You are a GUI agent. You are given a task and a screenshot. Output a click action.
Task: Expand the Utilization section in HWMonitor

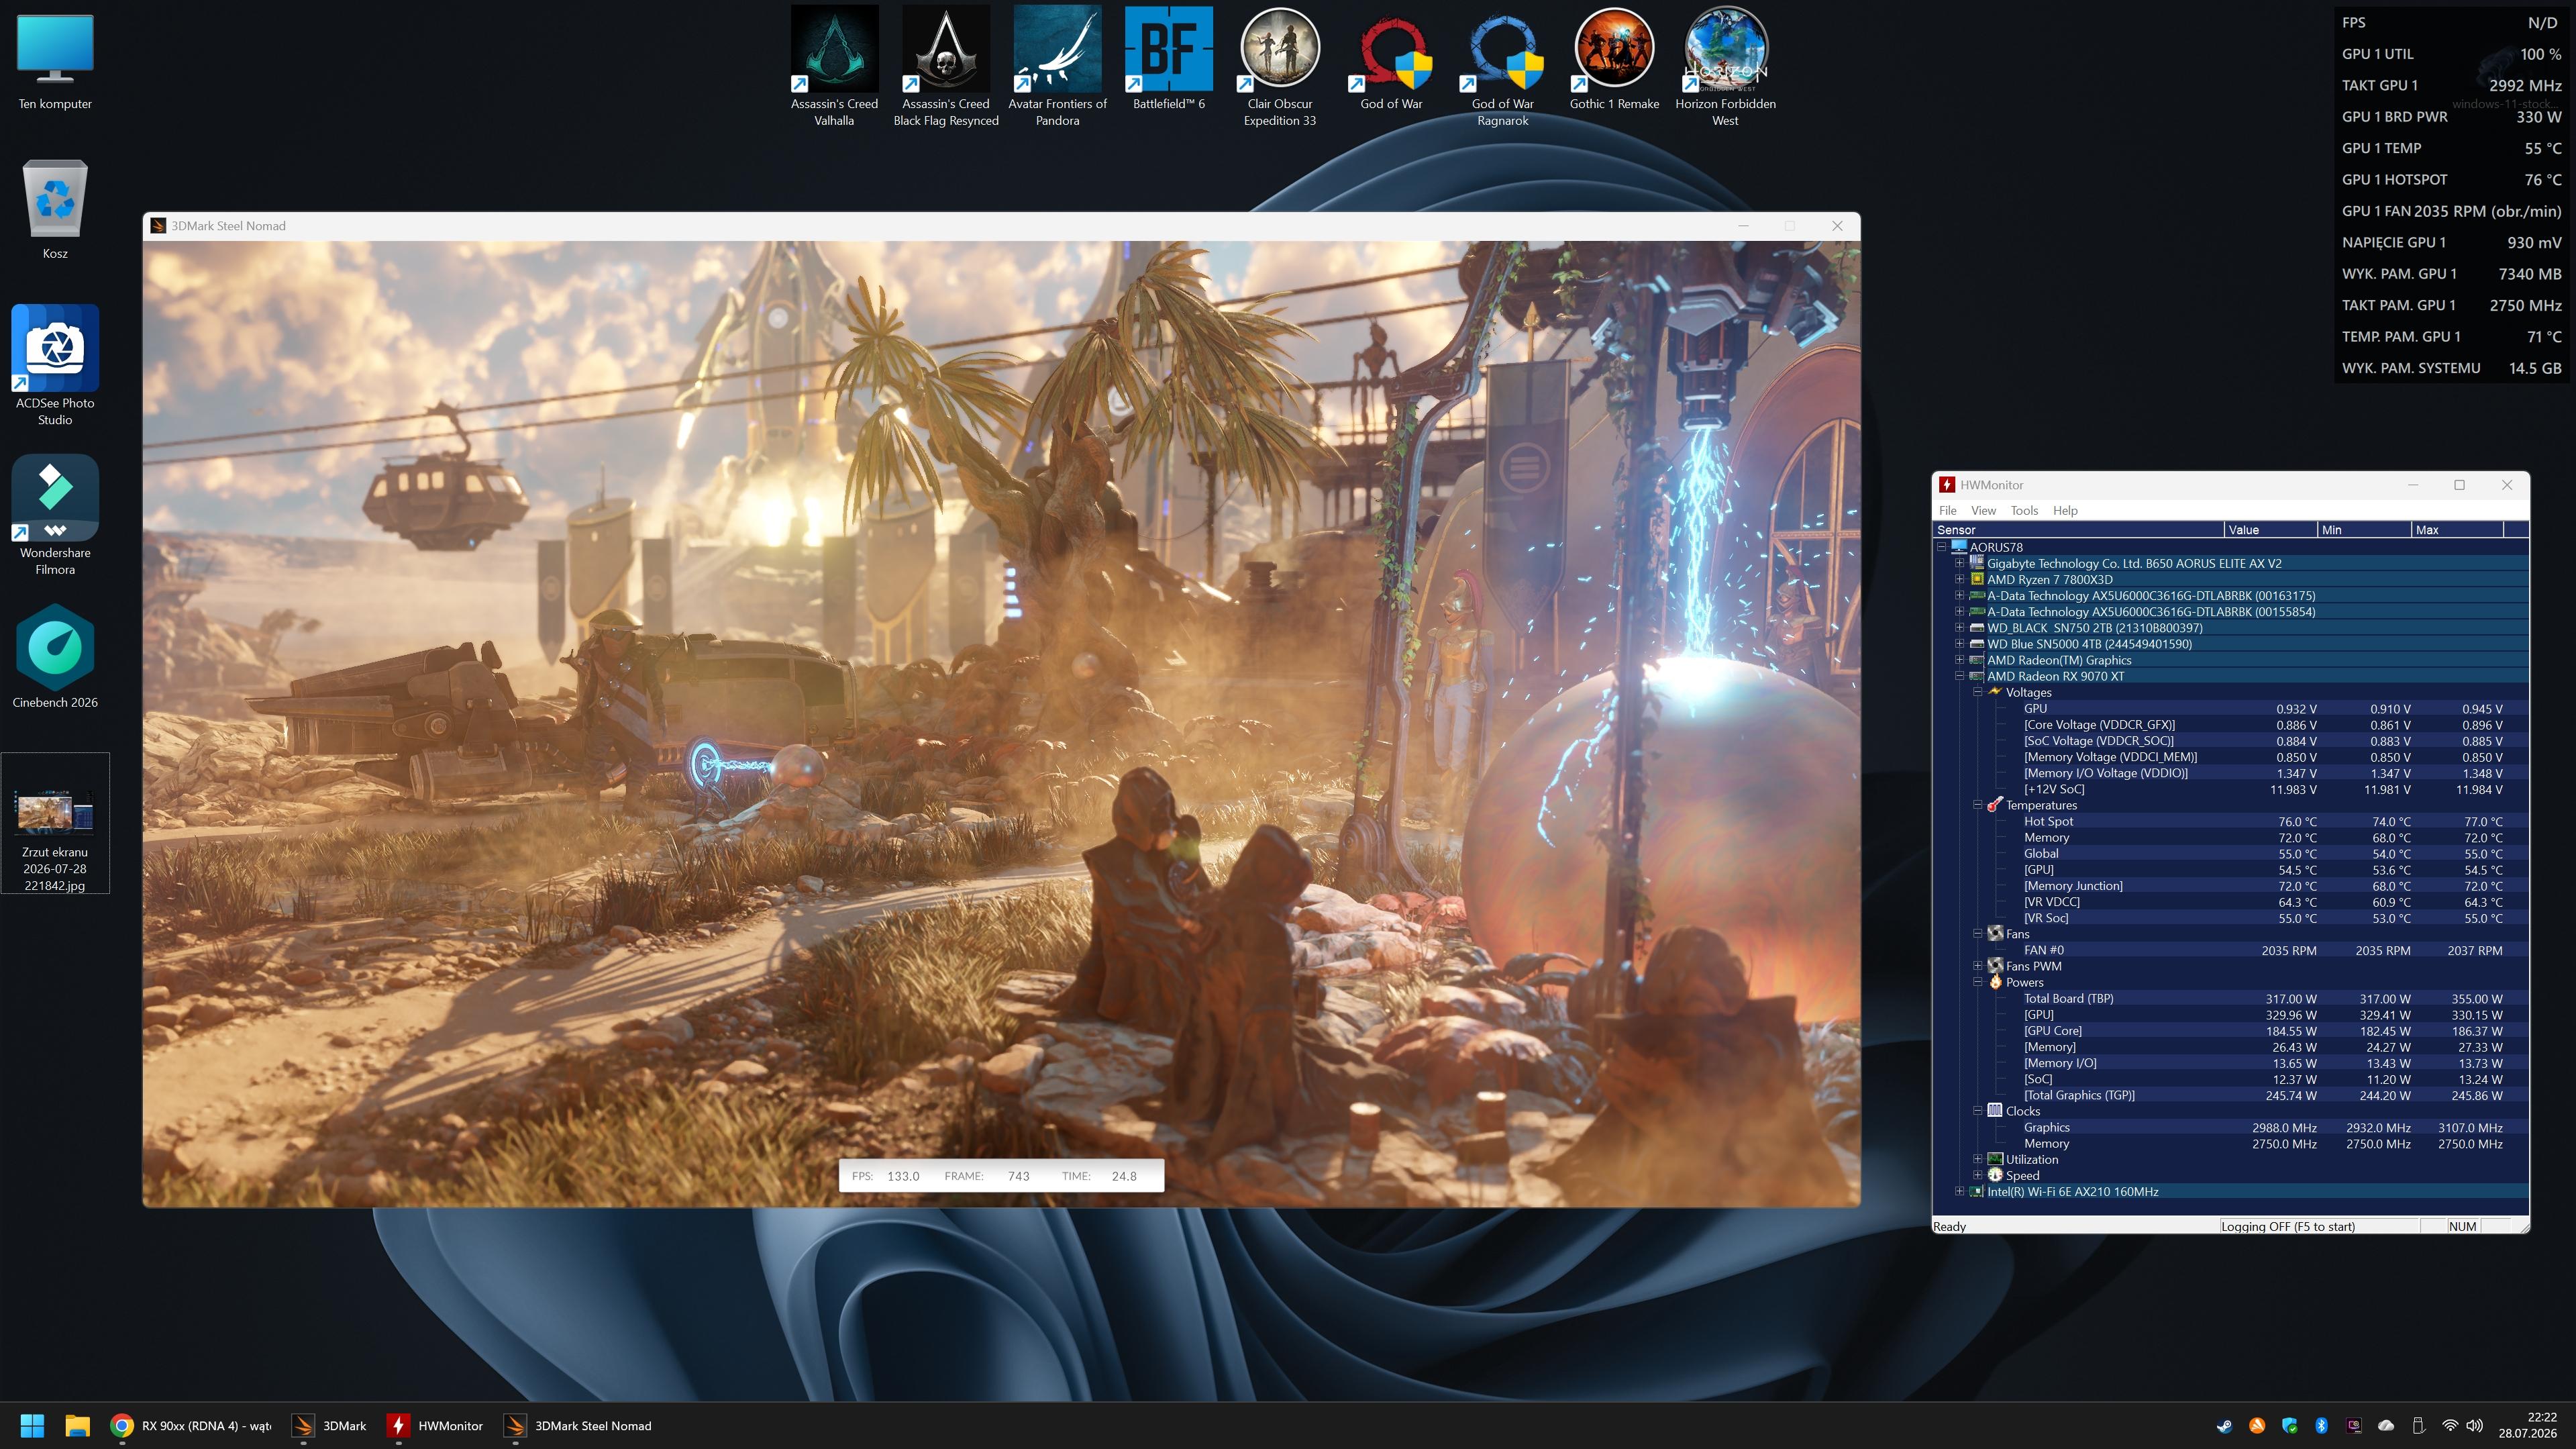point(1977,1159)
